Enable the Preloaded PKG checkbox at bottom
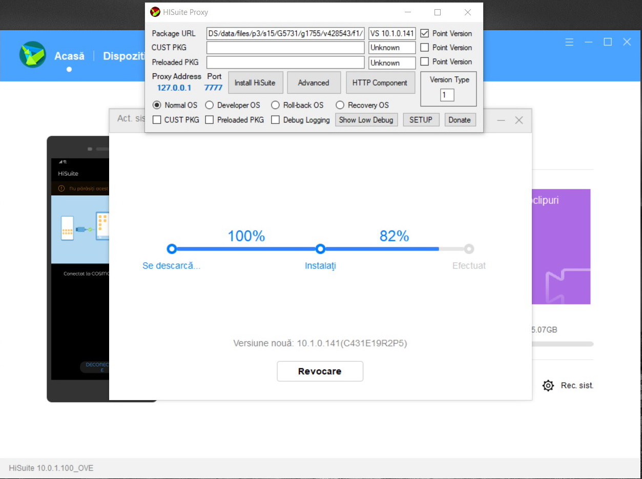 [x=209, y=120]
